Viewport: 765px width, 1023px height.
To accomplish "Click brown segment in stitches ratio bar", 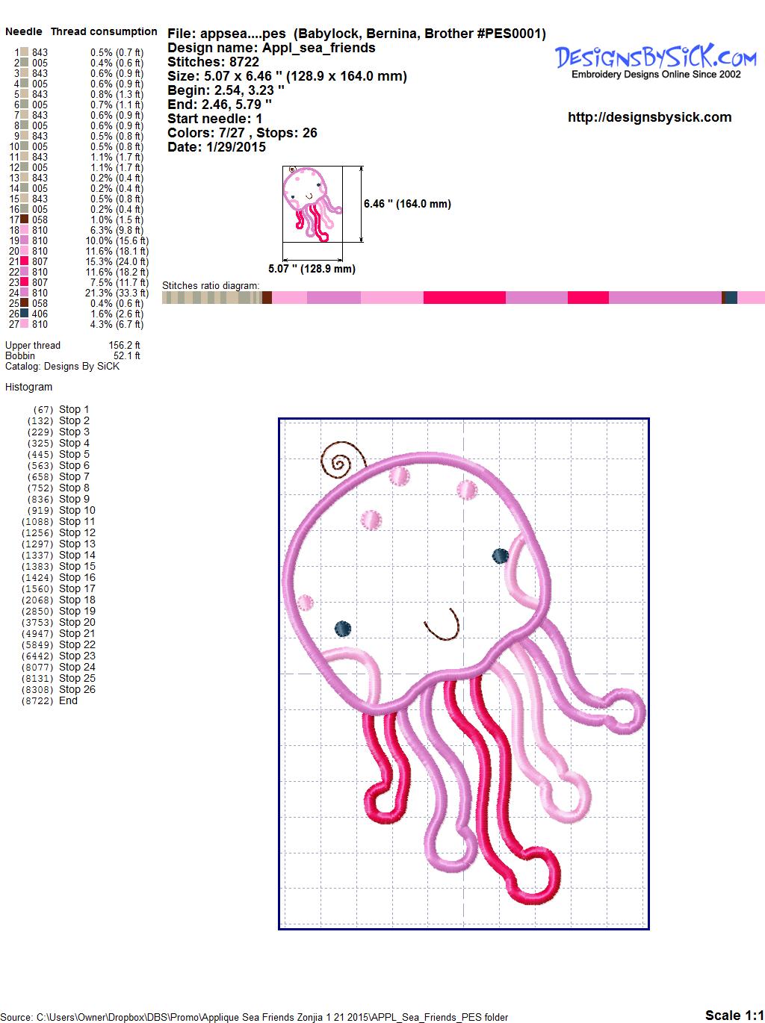I will [267, 297].
